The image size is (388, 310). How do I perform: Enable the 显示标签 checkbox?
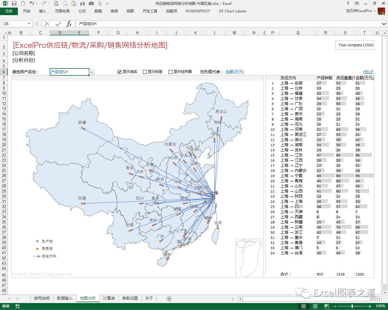click(145, 72)
